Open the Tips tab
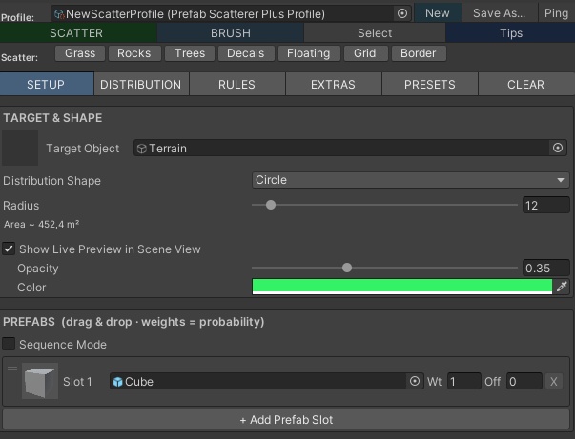The height and width of the screenshot is (439, 575). coord(511,33)
